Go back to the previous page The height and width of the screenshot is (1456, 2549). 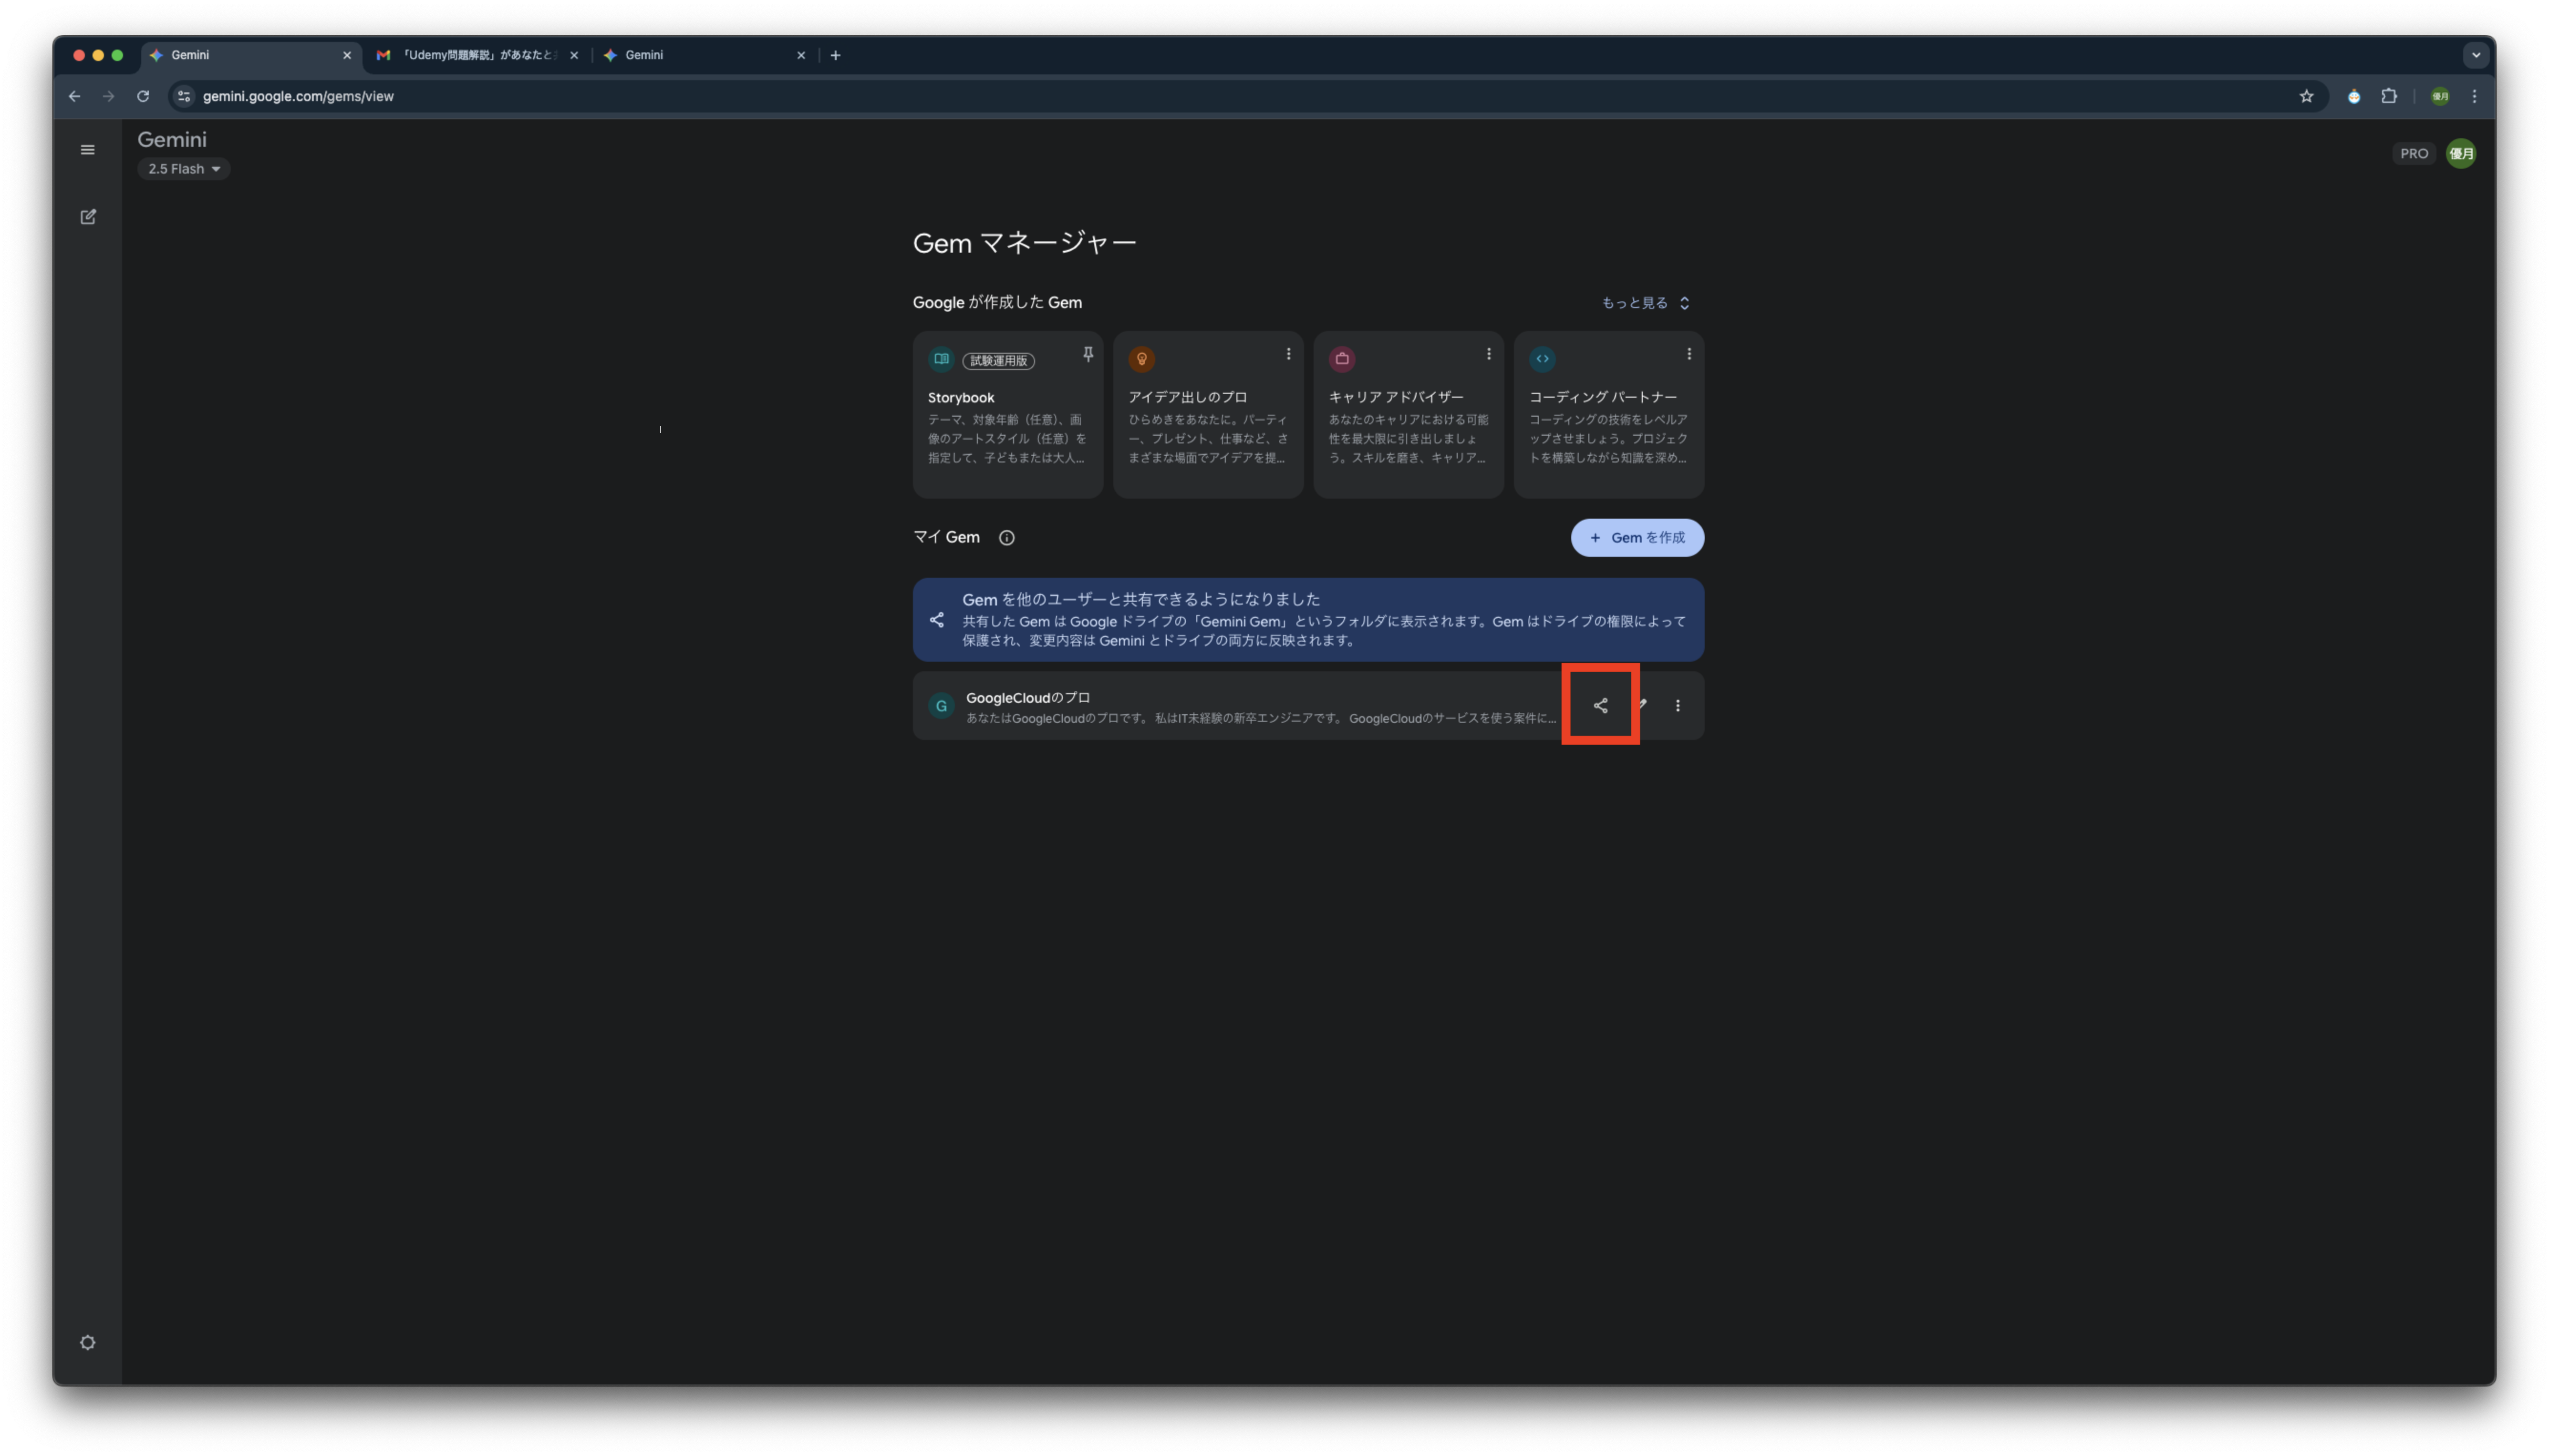pos(74,96)
